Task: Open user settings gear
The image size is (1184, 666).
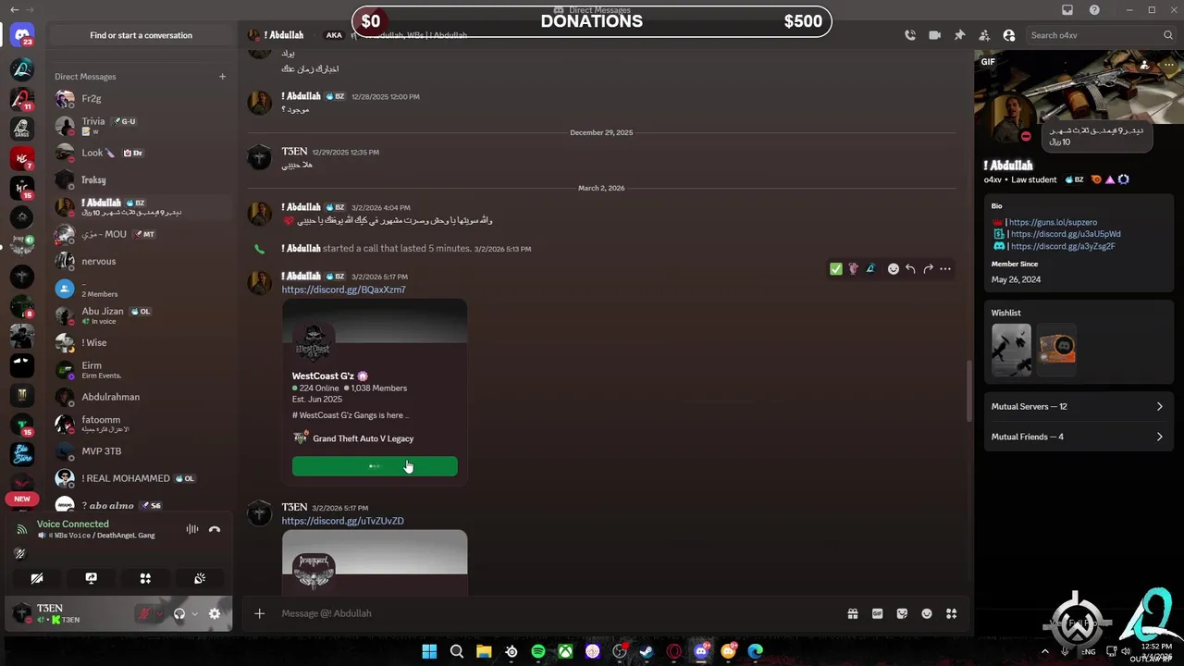Action: [215, 614]
